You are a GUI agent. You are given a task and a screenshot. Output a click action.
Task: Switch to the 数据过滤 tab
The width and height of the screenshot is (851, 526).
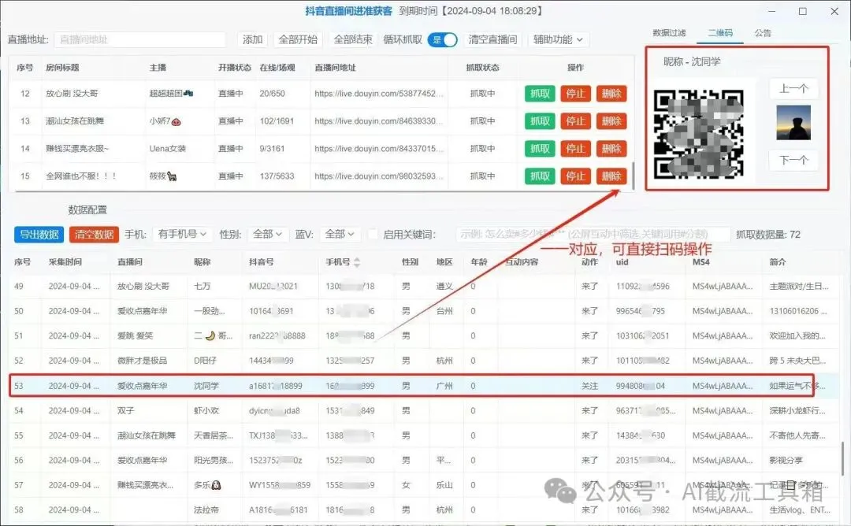coord(671,33)
